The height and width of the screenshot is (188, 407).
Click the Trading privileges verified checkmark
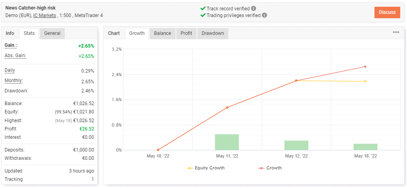(203, 15)
